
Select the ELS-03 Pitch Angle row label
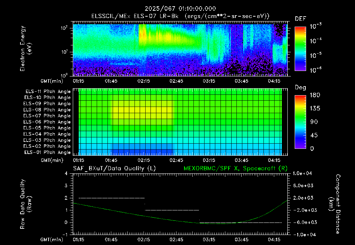tap(47, 140)
